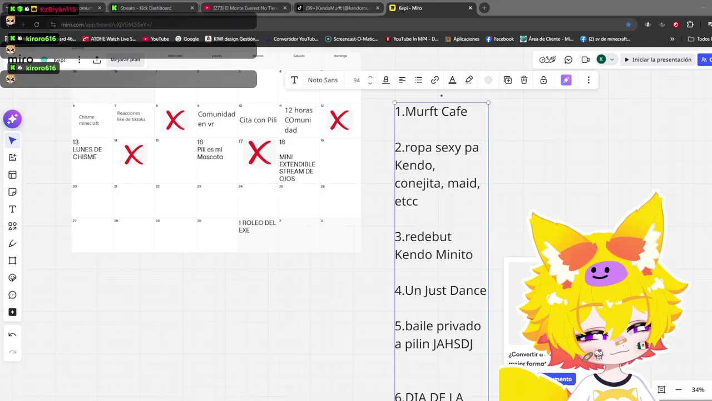Select the Comment tool
Screen dimensions: 712x401
(12, 295)
